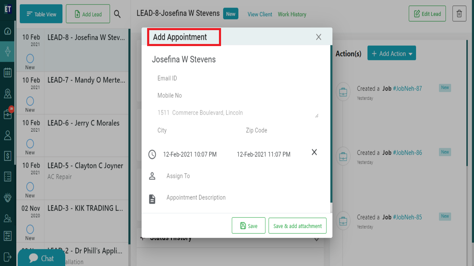Viewport: 474px width, 266px height.
Task: Open the map location icon in sidebar
Action: pyautogui.click(x=8, y=94)
